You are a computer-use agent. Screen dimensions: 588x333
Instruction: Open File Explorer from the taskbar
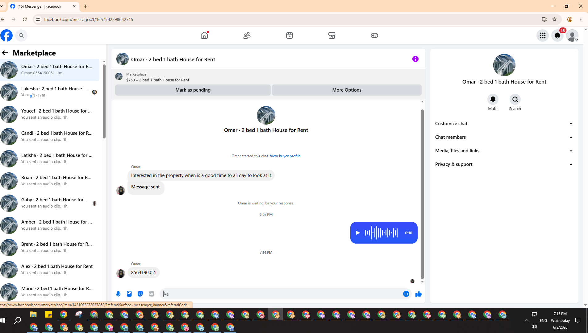coord(33,314)
